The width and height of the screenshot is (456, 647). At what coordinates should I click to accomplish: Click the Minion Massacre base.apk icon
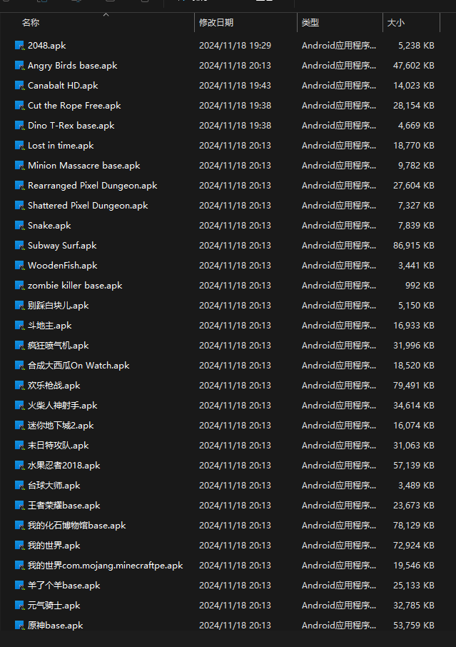point(20,166)
